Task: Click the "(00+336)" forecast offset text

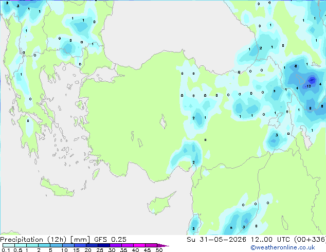Action: (x=310, y=240)
